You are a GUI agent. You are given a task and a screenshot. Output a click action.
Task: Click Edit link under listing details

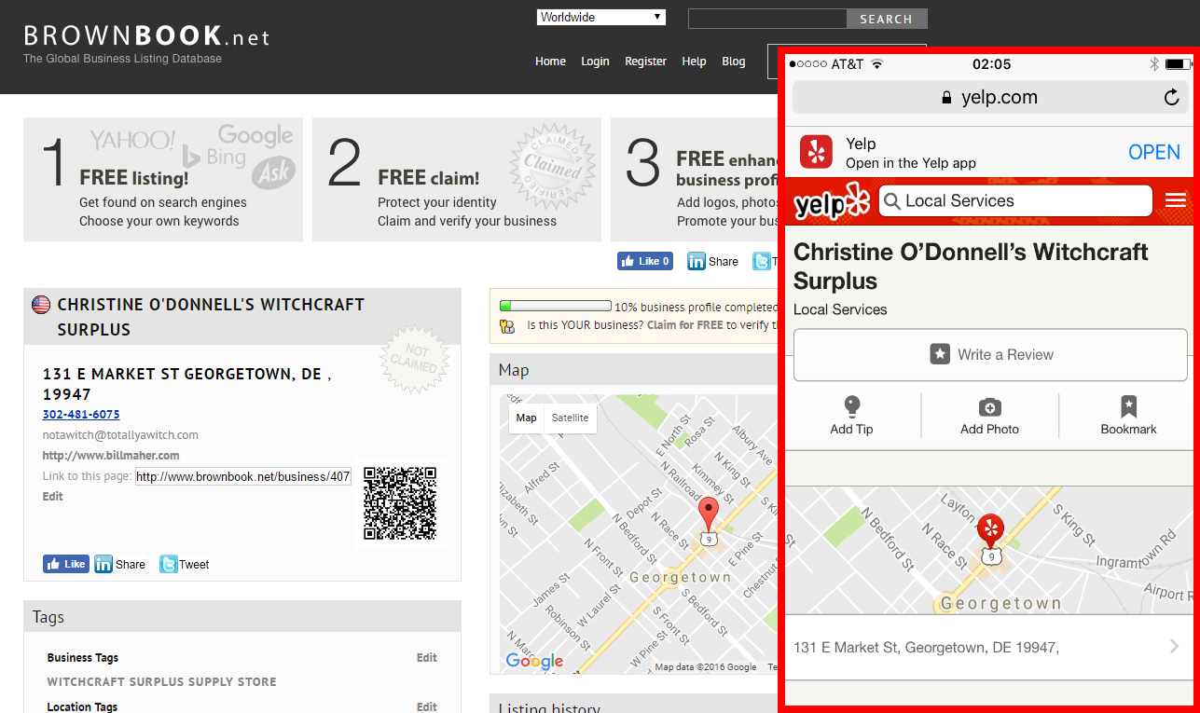[53, 497]
